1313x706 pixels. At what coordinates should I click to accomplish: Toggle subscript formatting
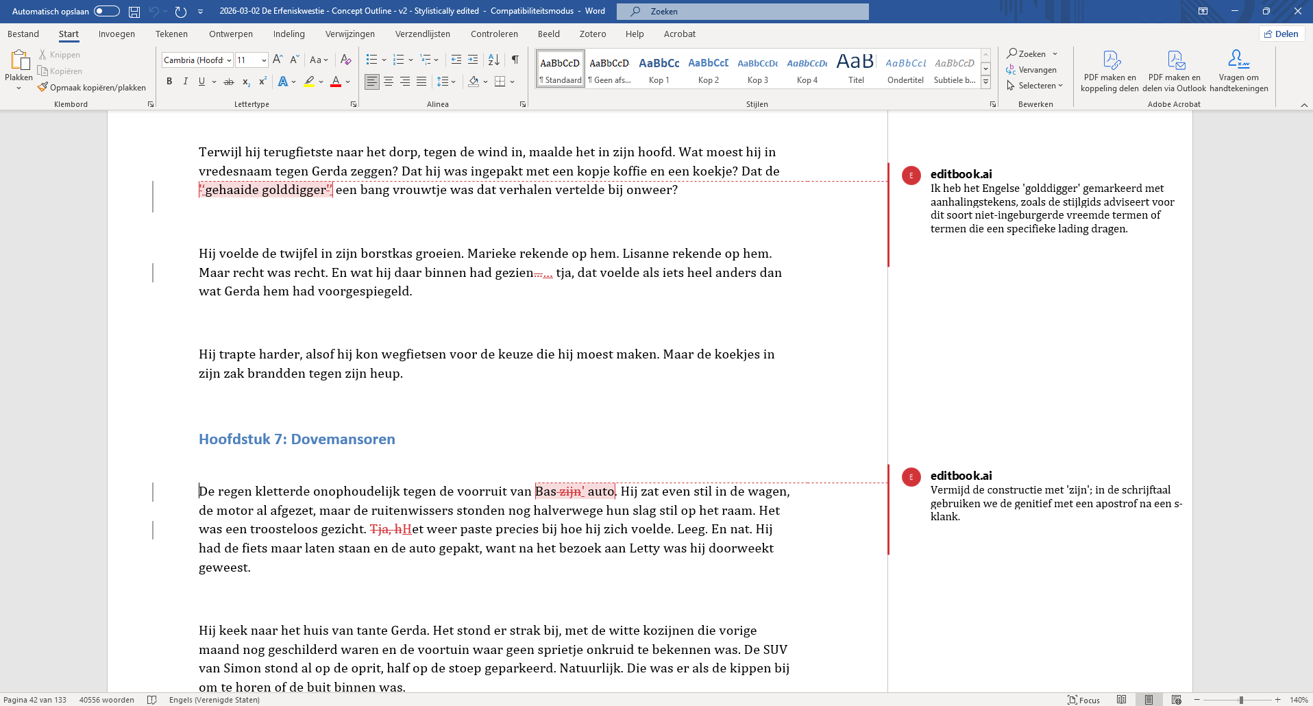click(x=246, y=82)
